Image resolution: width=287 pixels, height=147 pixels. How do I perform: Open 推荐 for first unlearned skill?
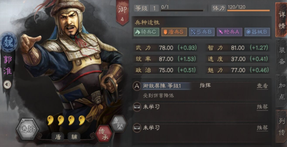[x=262, y=107]
